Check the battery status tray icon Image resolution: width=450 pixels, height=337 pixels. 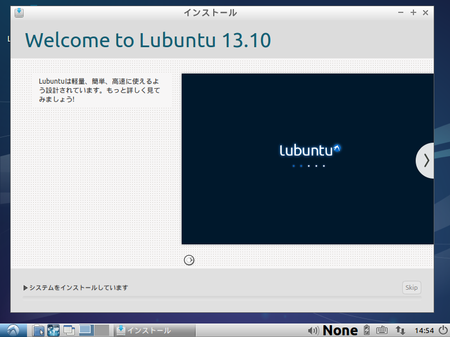(x=367, y=330)
